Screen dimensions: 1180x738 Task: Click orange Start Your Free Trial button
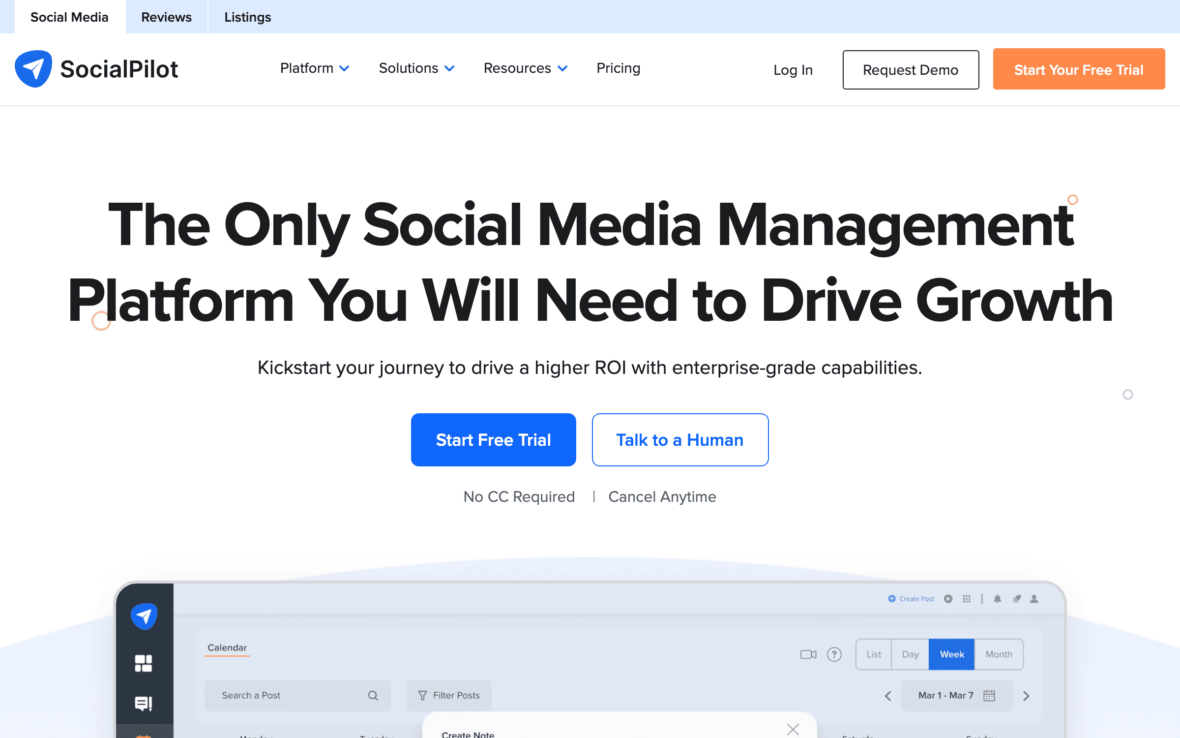pyautogui.click(x=1079, y=69)
